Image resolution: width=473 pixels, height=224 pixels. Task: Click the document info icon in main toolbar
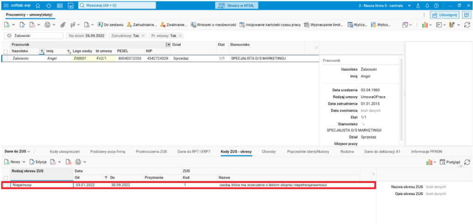pyautogui.click(x=32, y=25)
